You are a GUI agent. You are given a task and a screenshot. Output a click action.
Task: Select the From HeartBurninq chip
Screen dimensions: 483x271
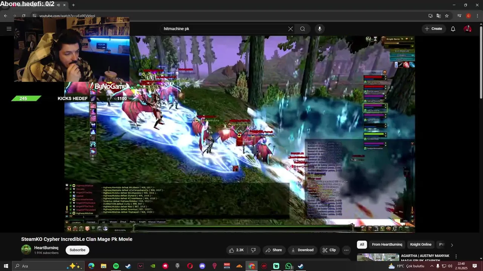pos(387,245)
